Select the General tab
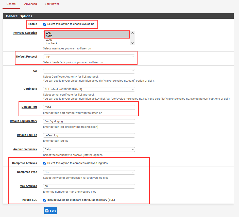The image size is (239, 217). click(11, 4)
